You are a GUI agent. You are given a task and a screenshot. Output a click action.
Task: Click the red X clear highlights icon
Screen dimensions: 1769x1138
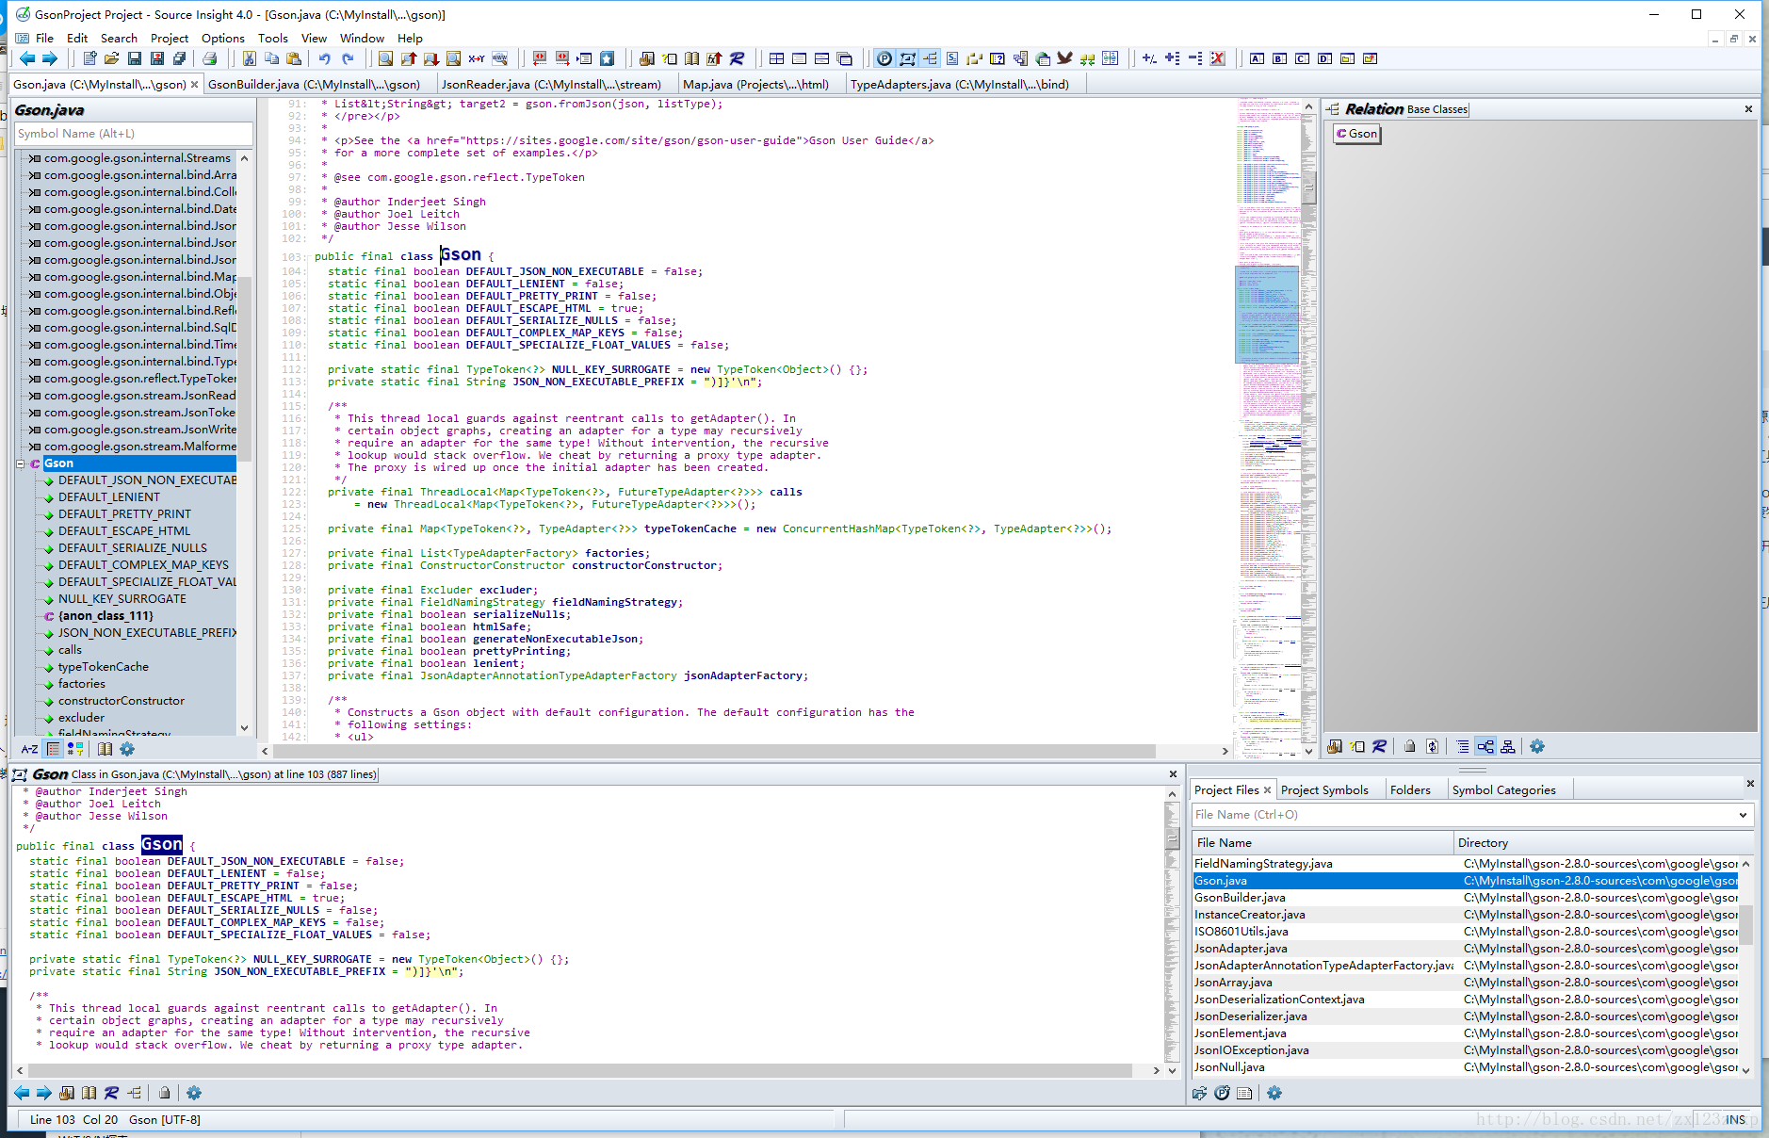click(x=1217, y=58)
